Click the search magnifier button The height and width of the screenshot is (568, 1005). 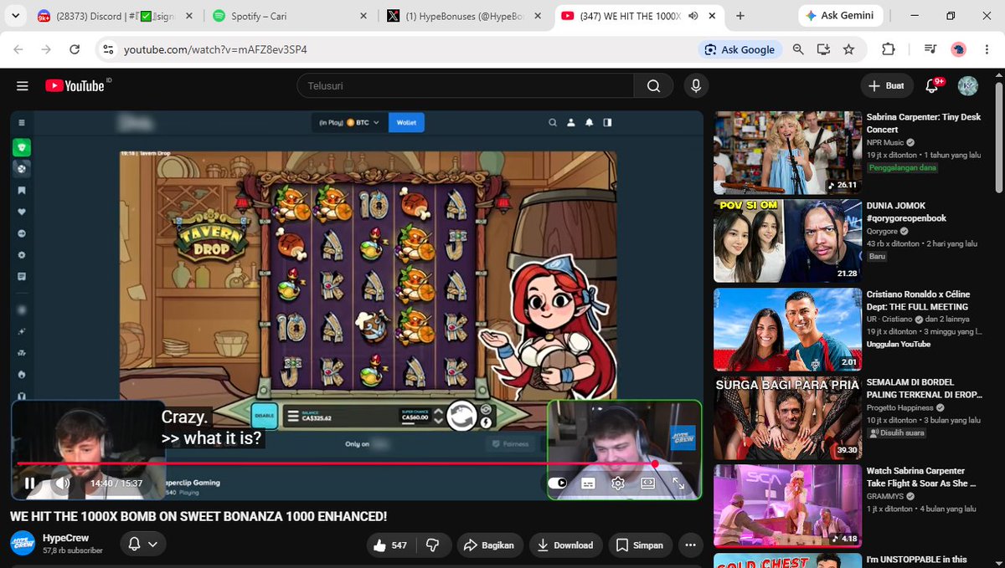653,85
